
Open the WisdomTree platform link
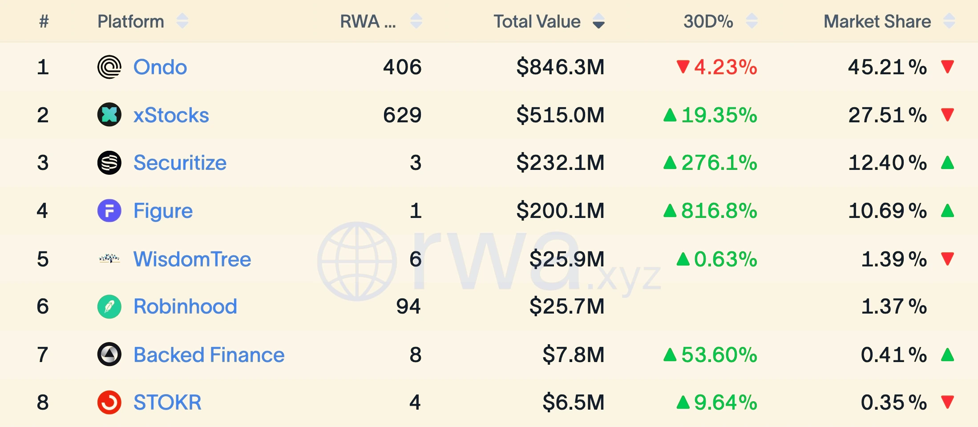pyautogui.click(x=192, y=259)
